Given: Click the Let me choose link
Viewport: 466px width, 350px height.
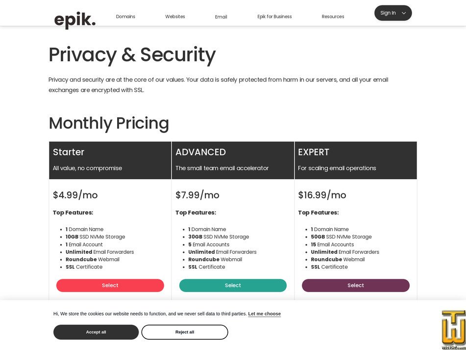Looking at the screenshot, I should pyautogui.click(x=264, y=314).
